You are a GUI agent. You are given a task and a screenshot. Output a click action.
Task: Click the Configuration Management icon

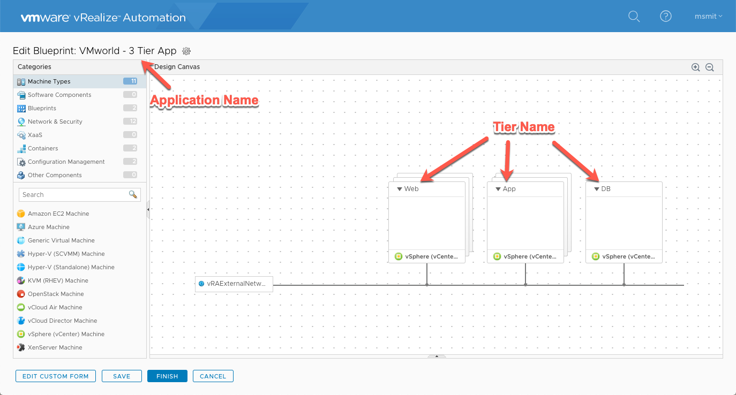pos(21,162)
